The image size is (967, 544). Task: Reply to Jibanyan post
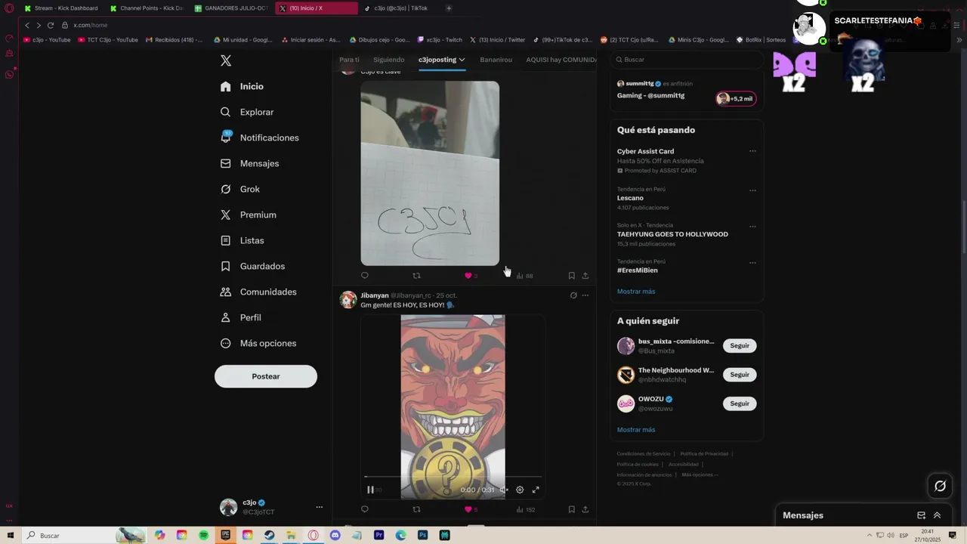(365, 509)
